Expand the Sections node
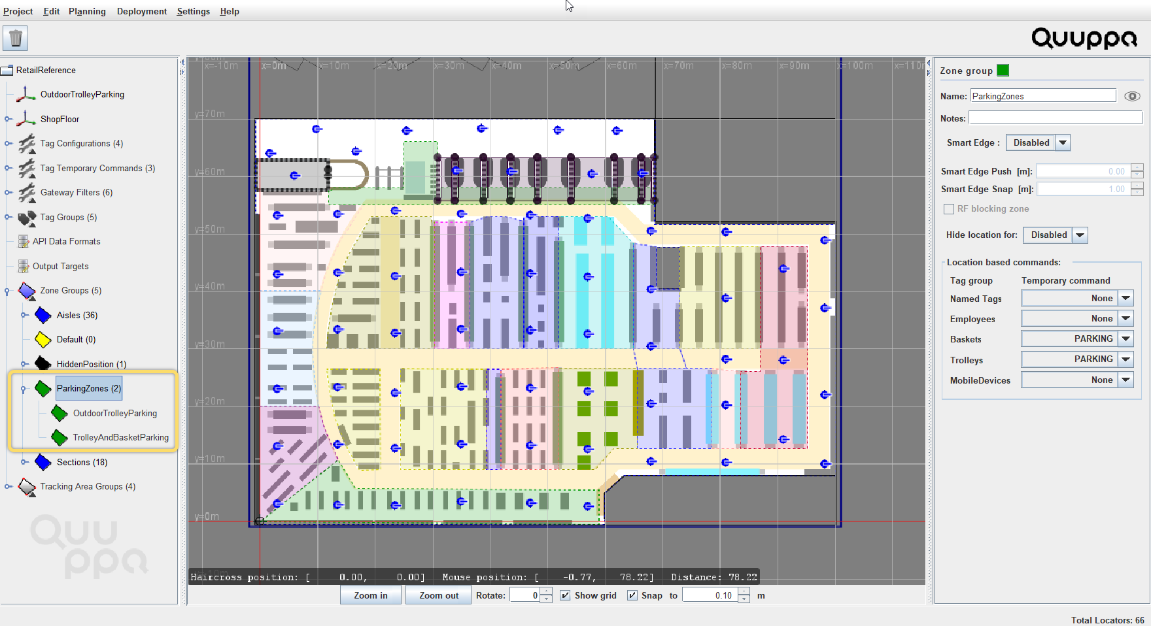This screenshot has width=1151, height=626. [x=24, y=462]
